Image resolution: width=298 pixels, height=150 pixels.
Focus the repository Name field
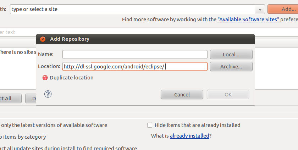(x=135, y=54)
